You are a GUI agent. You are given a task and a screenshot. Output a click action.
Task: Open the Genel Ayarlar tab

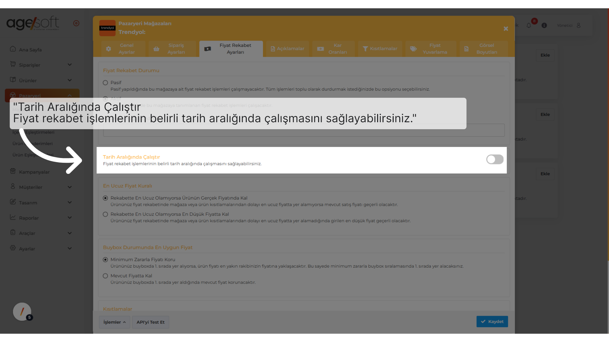(x=123, y=49)
